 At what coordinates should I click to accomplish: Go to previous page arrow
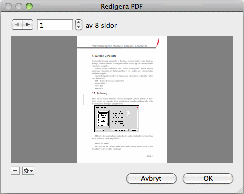click(x=17, y=25)
